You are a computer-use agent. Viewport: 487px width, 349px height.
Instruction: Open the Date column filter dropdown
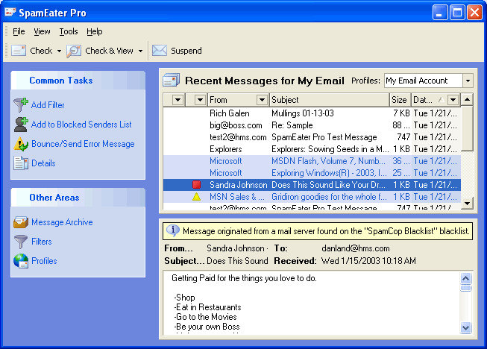point(453,100)
